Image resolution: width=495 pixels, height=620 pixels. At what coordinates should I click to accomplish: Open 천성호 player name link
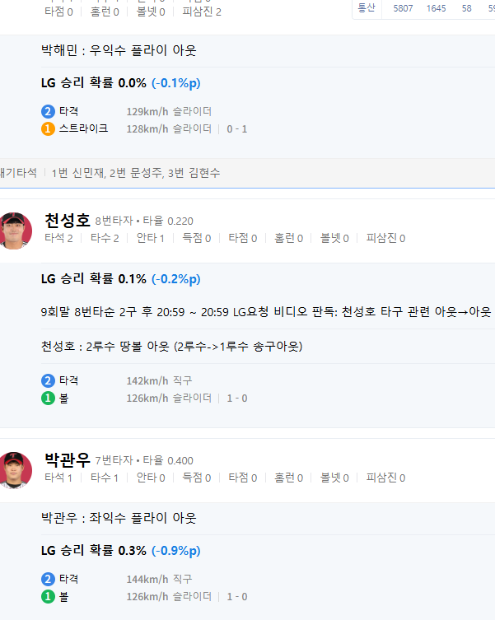click(68, 221)
